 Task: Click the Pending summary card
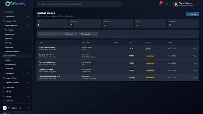pos(85,24)
